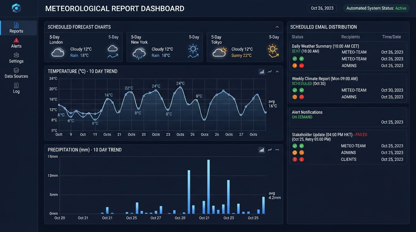Click the ON DEMAND status label
Image resolution: width=416 pixels, height=232 pixels.
pyautogui.click(x=302, y=117)
